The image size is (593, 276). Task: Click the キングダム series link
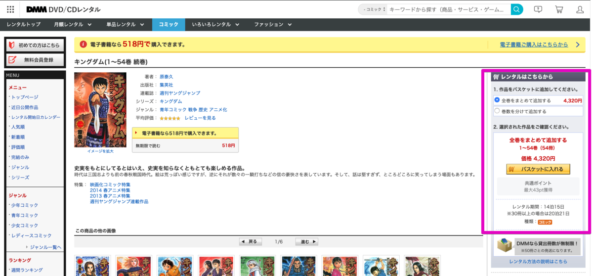170,101
